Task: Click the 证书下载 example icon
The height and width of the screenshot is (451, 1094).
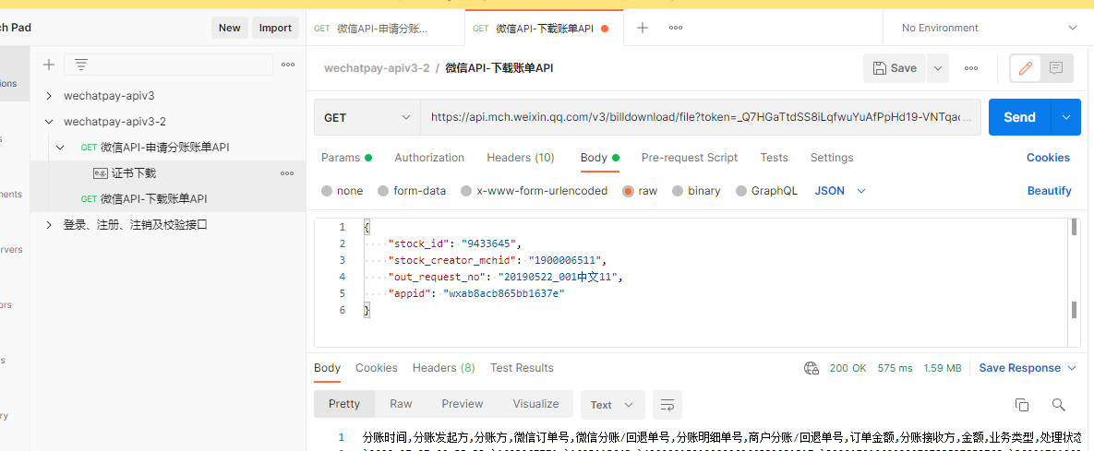Action: coord(101,172)
